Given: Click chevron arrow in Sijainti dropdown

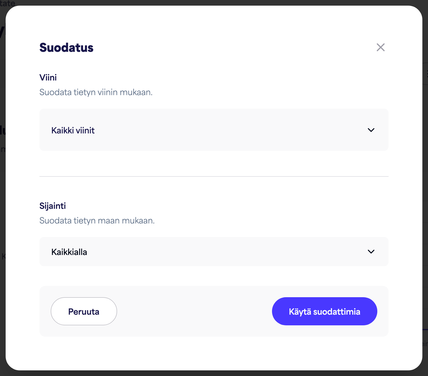Looking at the screenshot, I should pos(371,252).
